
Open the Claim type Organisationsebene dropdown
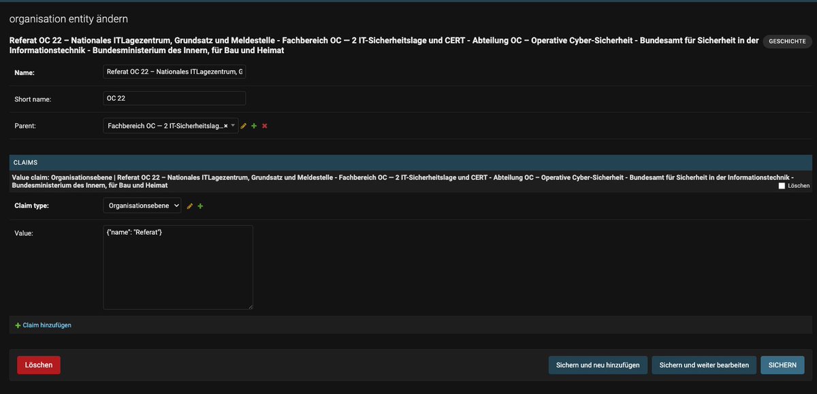tap(142, 206)
